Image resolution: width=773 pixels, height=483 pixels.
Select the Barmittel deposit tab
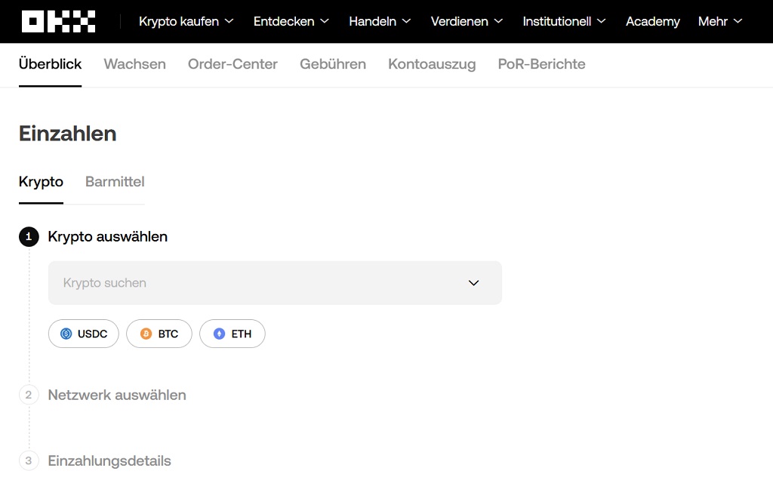click(x=115, y=182)
